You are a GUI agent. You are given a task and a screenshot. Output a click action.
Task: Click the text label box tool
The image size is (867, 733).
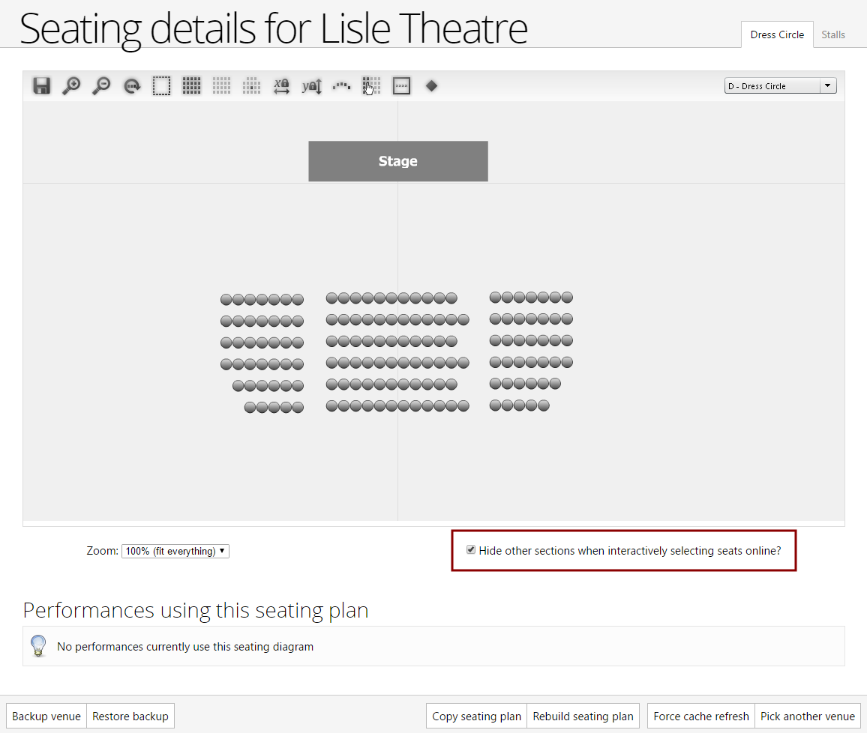401,85
